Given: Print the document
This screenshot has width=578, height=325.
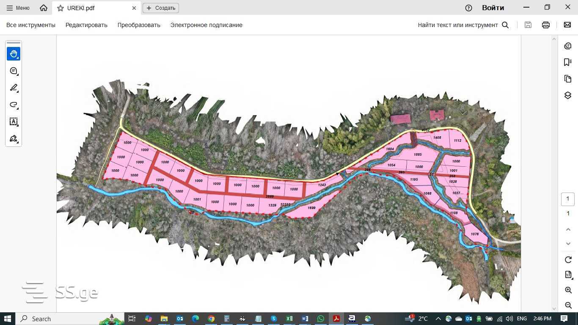Looking at the screenshot, I should (x=546, y=25).
